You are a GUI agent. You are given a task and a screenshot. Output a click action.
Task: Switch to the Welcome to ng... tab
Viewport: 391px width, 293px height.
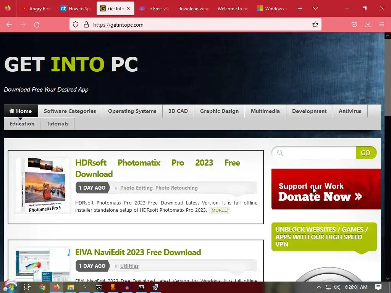[233, 9]
